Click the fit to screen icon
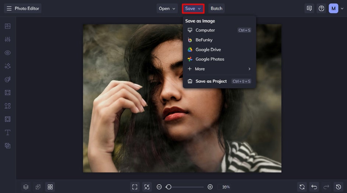 135,187
